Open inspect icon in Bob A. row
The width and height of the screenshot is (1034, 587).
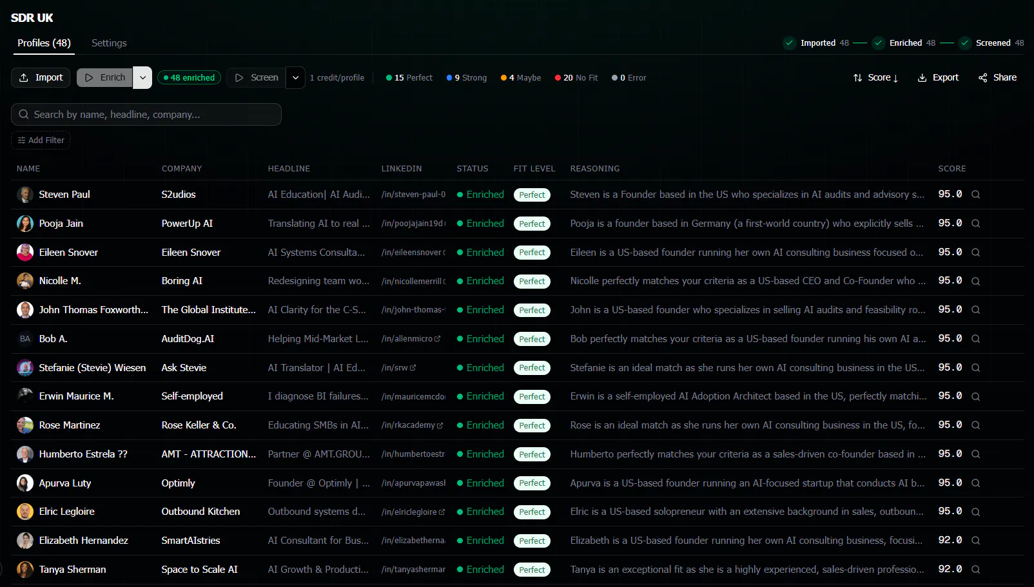point(975,339)
